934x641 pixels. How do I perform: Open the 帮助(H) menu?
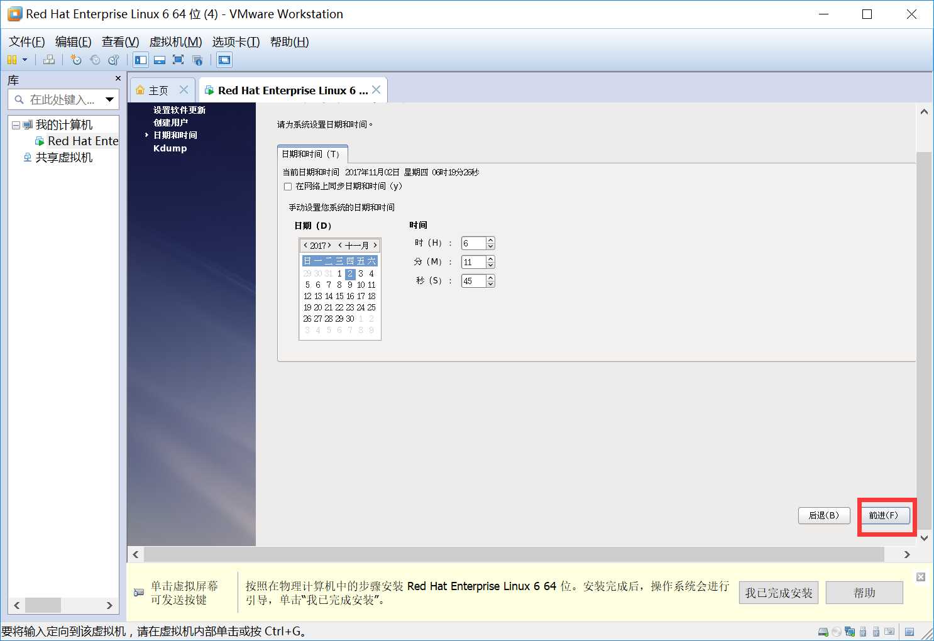point(289,41)
